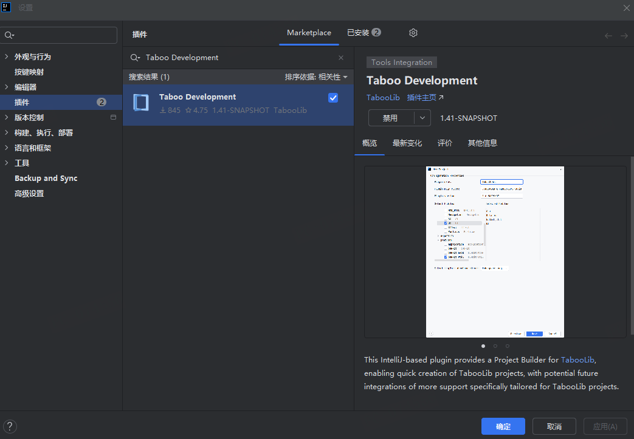This screenshot has height=439, width=634.
Task: Click the plugin screenshot preview thumbnail
Action: [x=495, y=251]
